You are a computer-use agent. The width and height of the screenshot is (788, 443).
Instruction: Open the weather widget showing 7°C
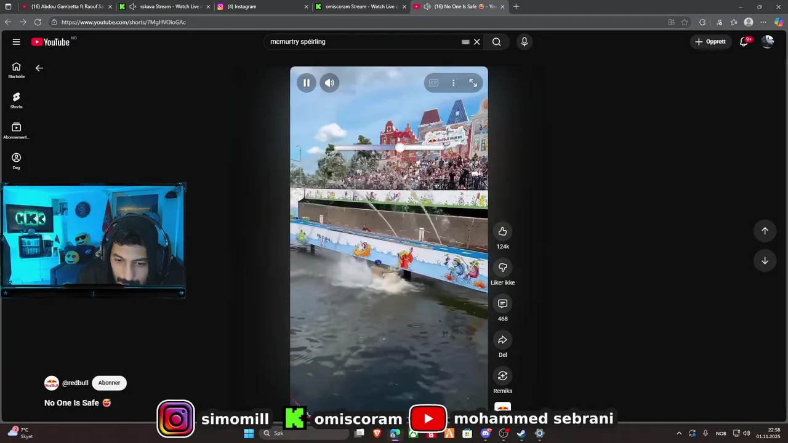21,433
